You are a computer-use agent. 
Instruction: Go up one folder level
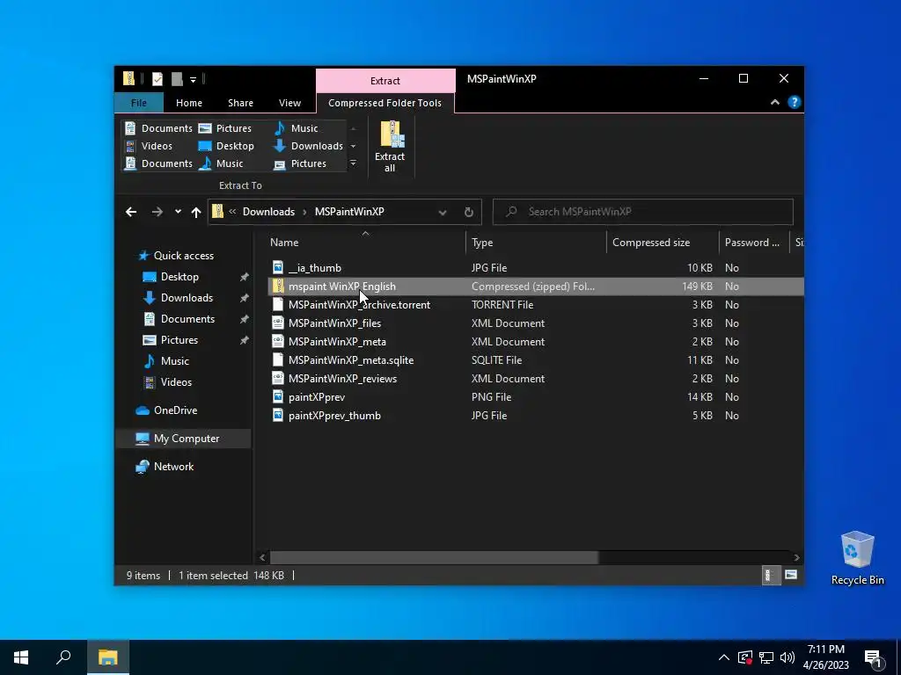click(x=196, y=212)
